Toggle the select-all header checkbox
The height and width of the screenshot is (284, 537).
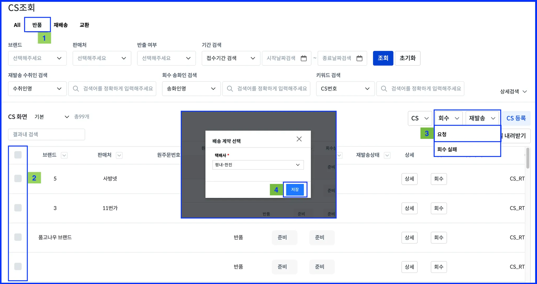pyautogui.click(x=18, y=155)
